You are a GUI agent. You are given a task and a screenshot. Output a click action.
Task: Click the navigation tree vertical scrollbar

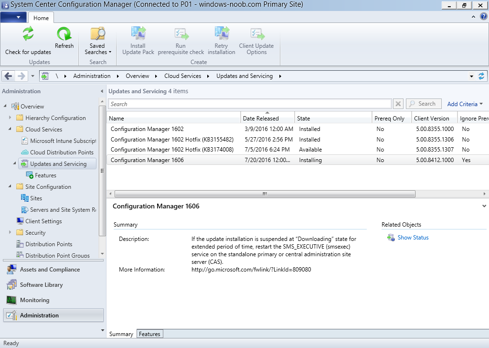pyautogui.click(x=102, y=171)
